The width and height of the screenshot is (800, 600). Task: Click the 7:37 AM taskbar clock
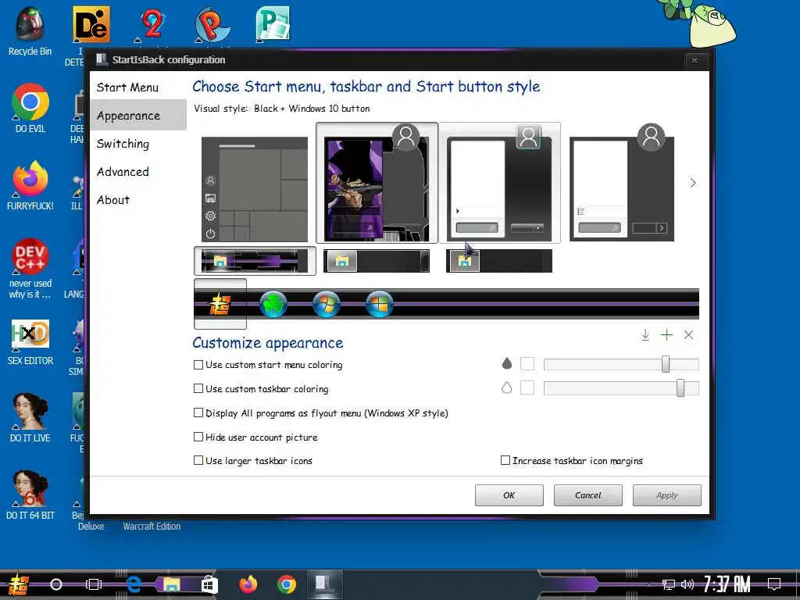click(727, 584)
